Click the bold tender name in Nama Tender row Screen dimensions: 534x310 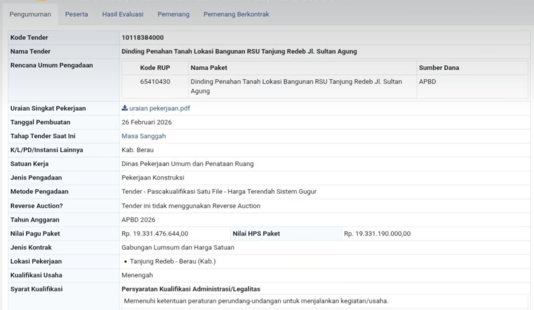[239, 51]
